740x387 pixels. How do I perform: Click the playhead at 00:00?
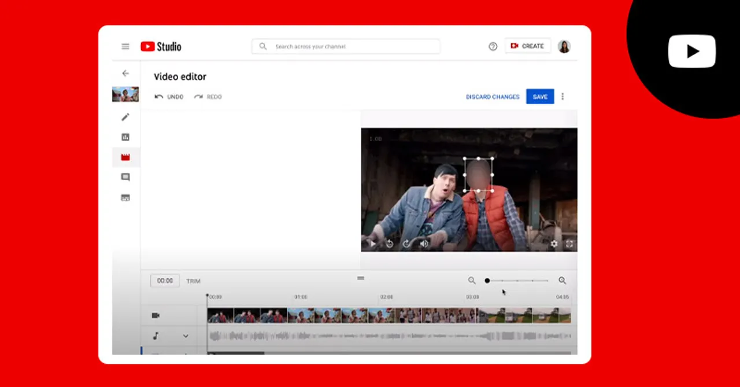pos(207,296)
